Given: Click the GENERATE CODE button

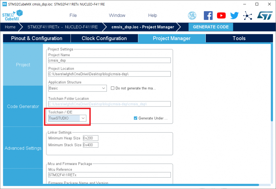Looking at the screenshot, I should [211, 27].
